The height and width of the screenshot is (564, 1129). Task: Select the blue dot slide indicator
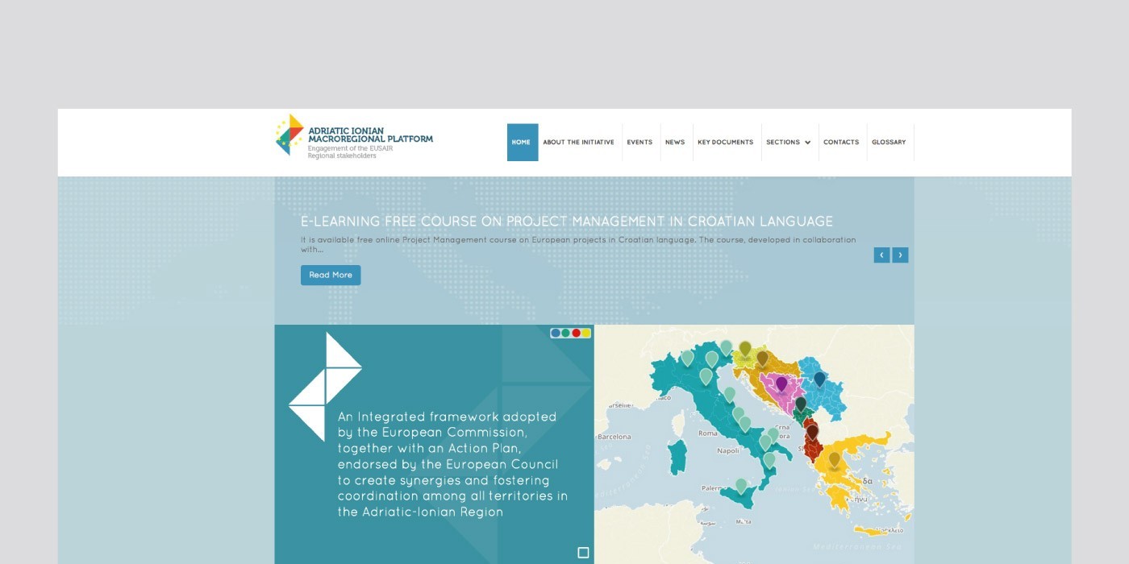click(556, 333)
